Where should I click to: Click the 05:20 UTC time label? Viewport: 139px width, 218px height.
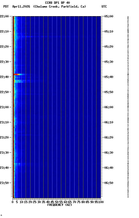tap(109, 47)
